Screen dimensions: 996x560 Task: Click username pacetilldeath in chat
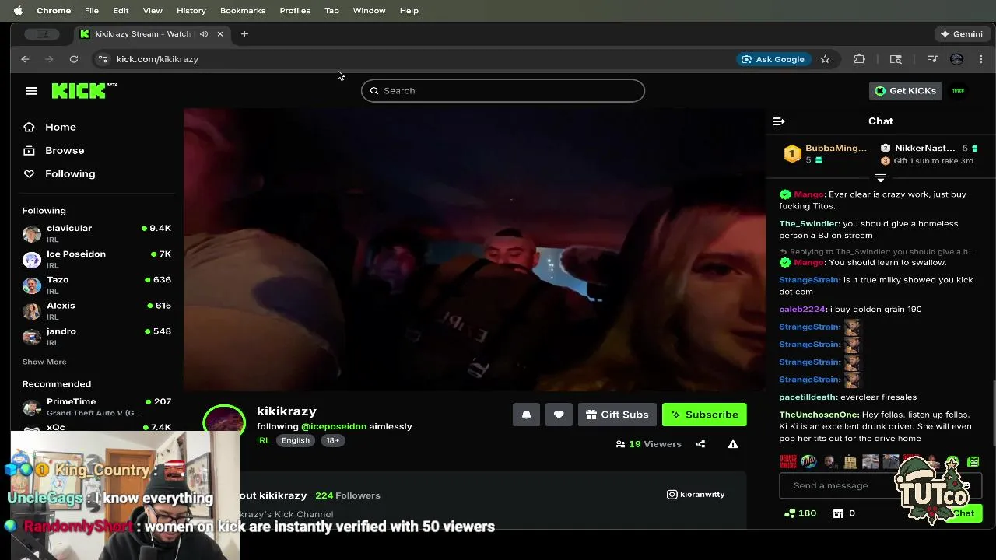click(808, 397)
